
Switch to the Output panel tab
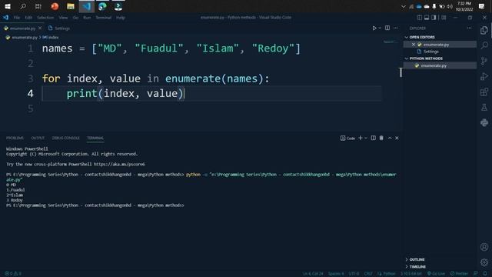point(38,138)
